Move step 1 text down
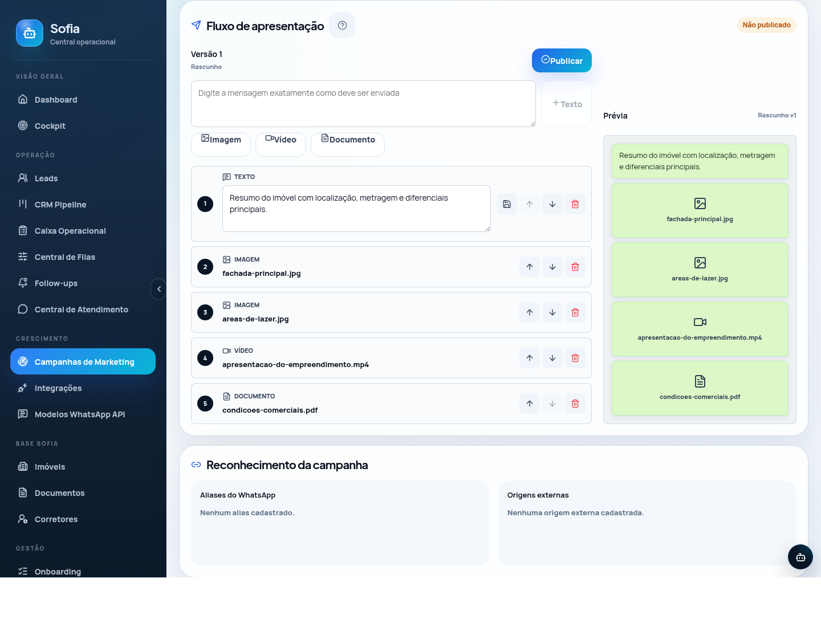821x627 pixels. coord(552,204)
